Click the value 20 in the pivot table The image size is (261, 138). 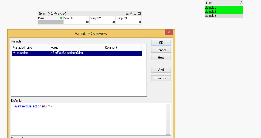[x=102, y=22]
